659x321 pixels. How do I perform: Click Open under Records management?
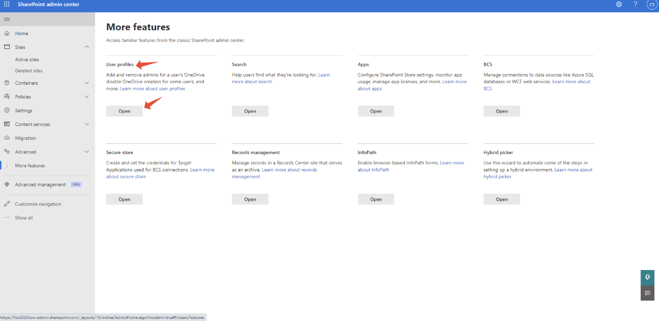(250, 200)
